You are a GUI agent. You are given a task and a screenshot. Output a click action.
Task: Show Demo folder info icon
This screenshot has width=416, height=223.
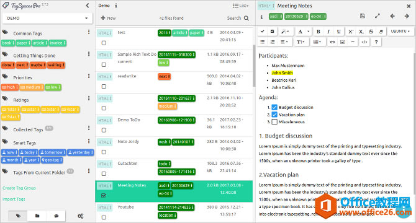click(x=116, y=6)
